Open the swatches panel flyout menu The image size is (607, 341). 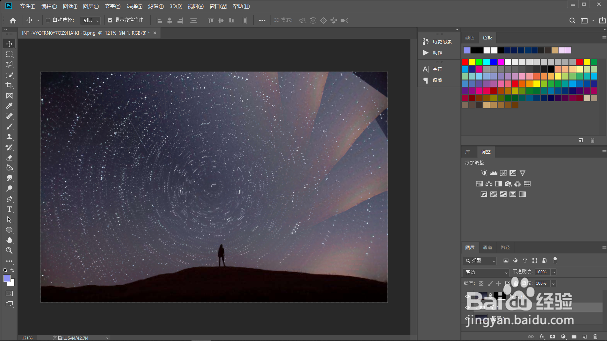pos(604,38)
